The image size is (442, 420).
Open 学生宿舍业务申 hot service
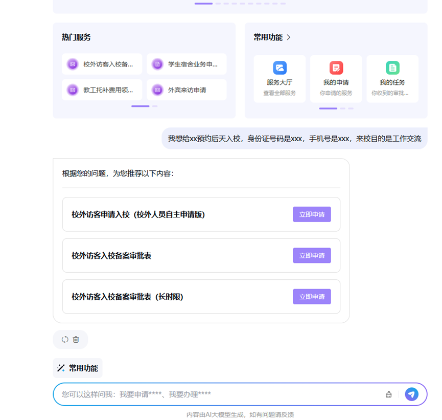coord(187,64)
